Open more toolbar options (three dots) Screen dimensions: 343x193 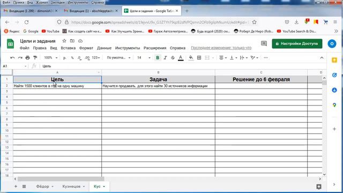pyautogui.click(x=266, y=58)
